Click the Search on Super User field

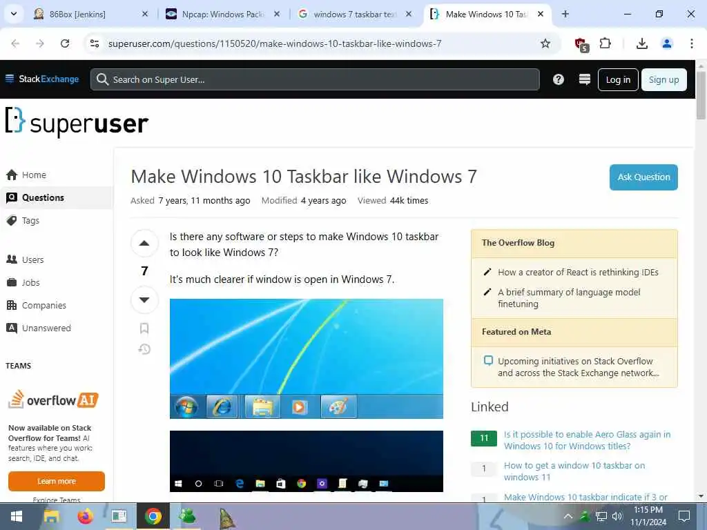[x=315, y=79]
